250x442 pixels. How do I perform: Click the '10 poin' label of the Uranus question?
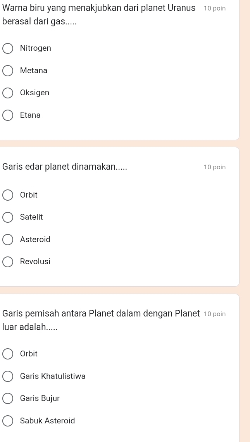pos(214,9)
